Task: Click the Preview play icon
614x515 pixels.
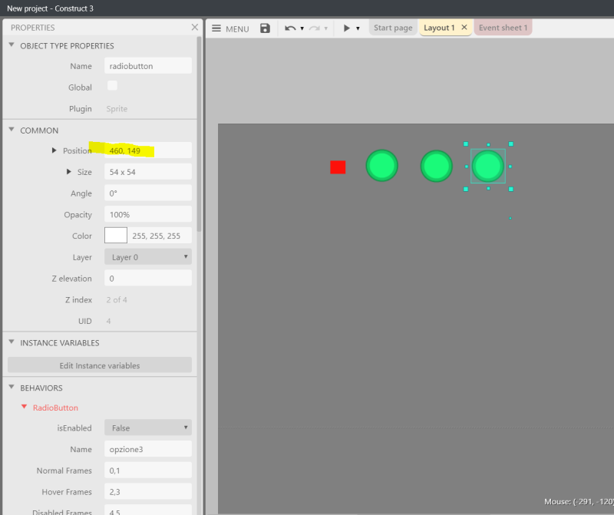Action: click(x=347, y=28)
